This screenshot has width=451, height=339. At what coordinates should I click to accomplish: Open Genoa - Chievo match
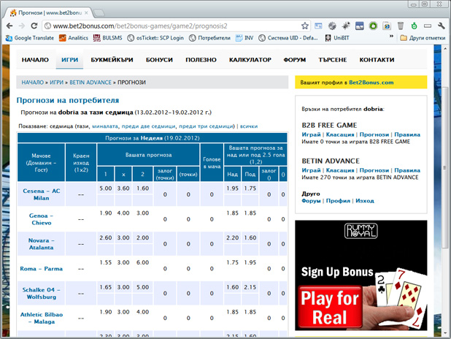(41, 219)
